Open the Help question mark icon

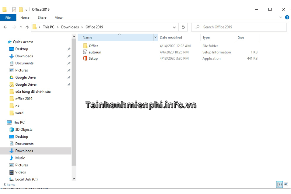(x=287, y=17)
